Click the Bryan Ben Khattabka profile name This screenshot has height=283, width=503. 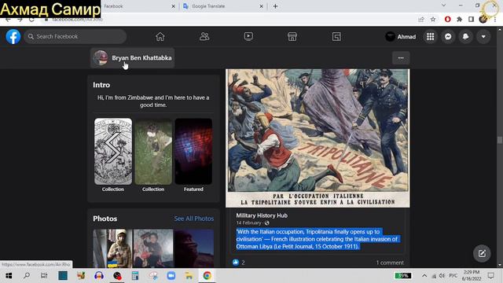point(141,58)
